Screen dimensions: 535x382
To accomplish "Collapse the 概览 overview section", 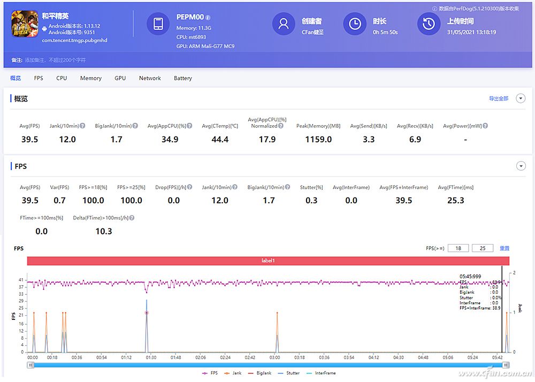I will pyautogui.click(x=521, y=98).
